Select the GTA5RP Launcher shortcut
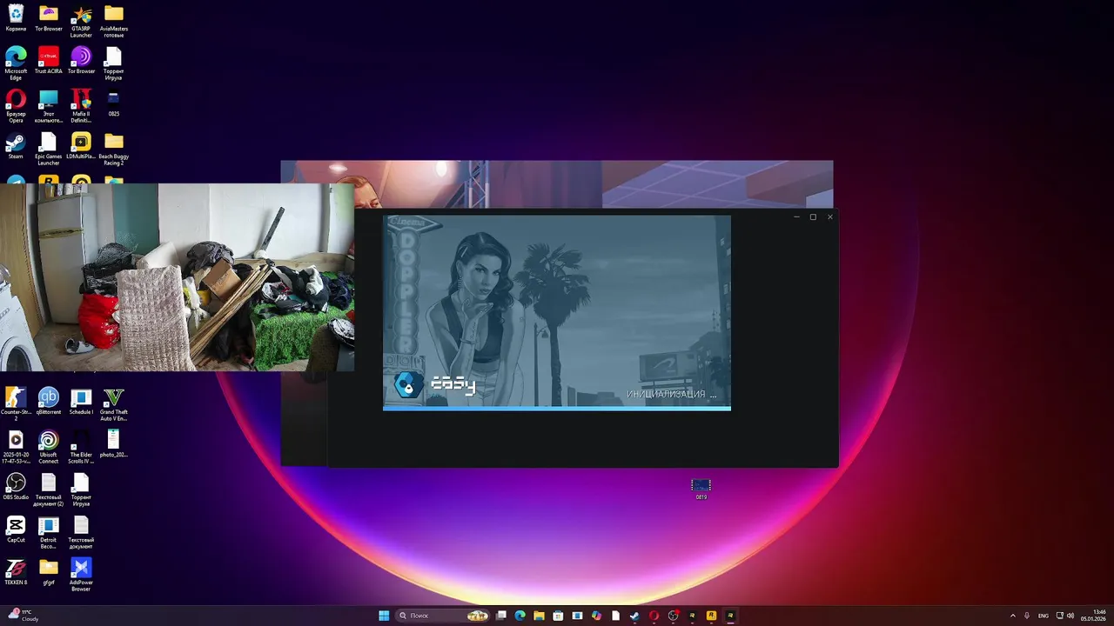 81,21
